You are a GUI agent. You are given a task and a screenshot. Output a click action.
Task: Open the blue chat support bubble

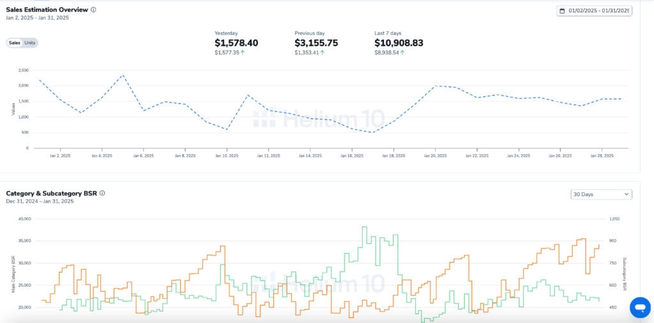click(x=639, y=307)
